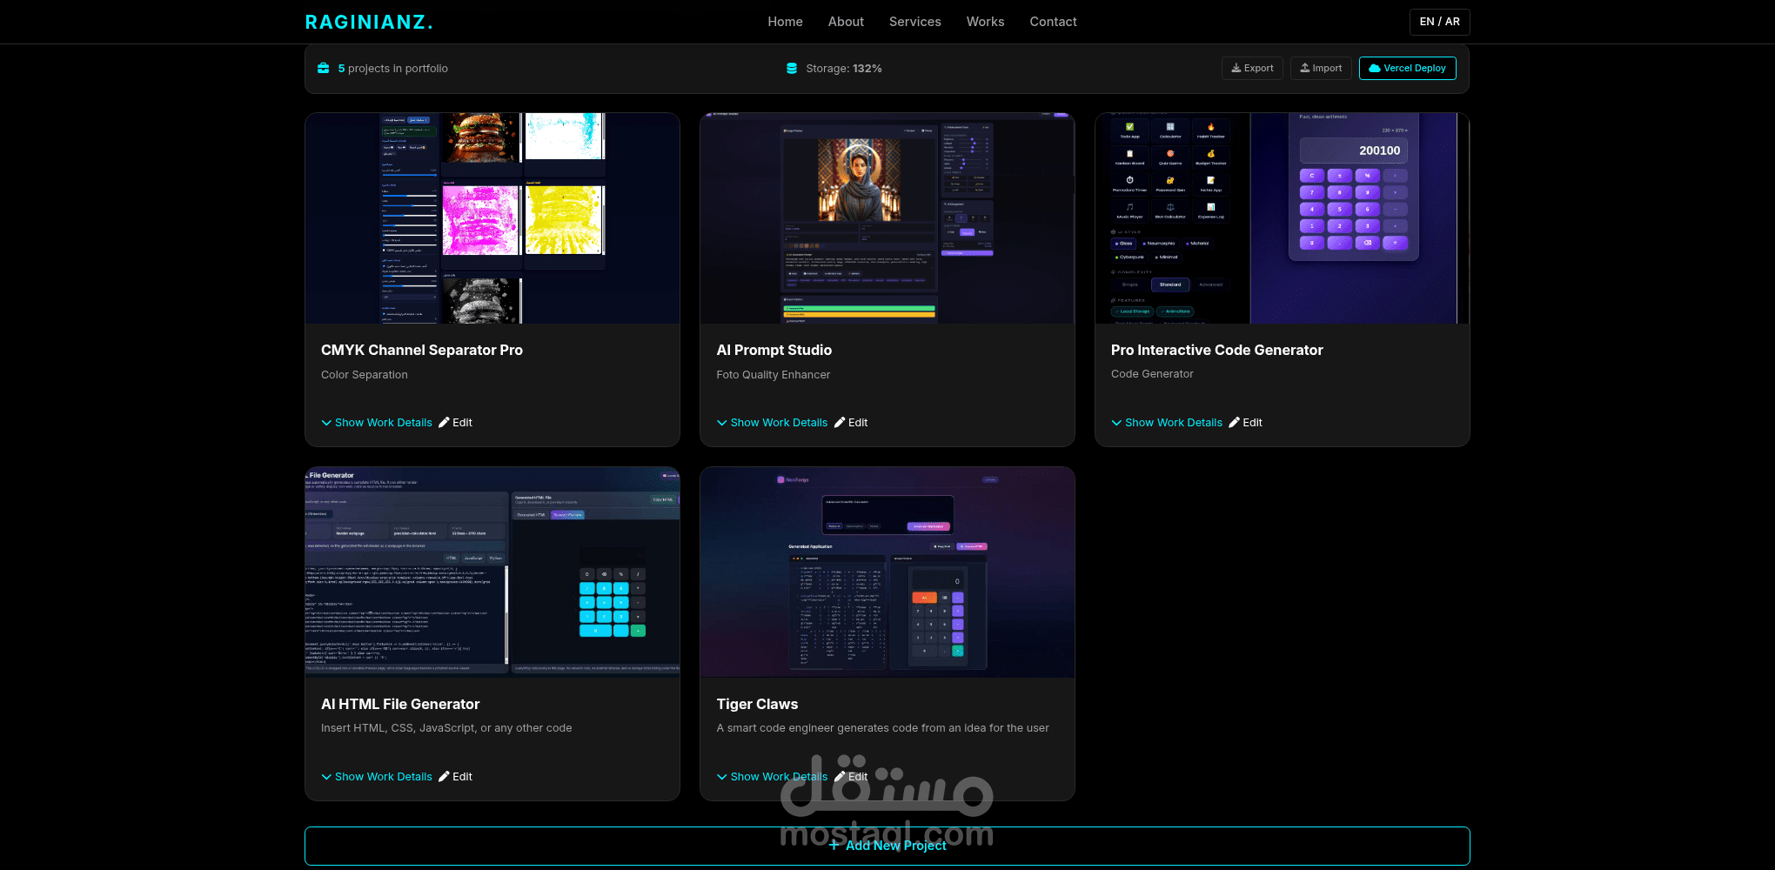Open the AI Prompt Studio thumbnail

pyautogui.click(x=887, y=218)
